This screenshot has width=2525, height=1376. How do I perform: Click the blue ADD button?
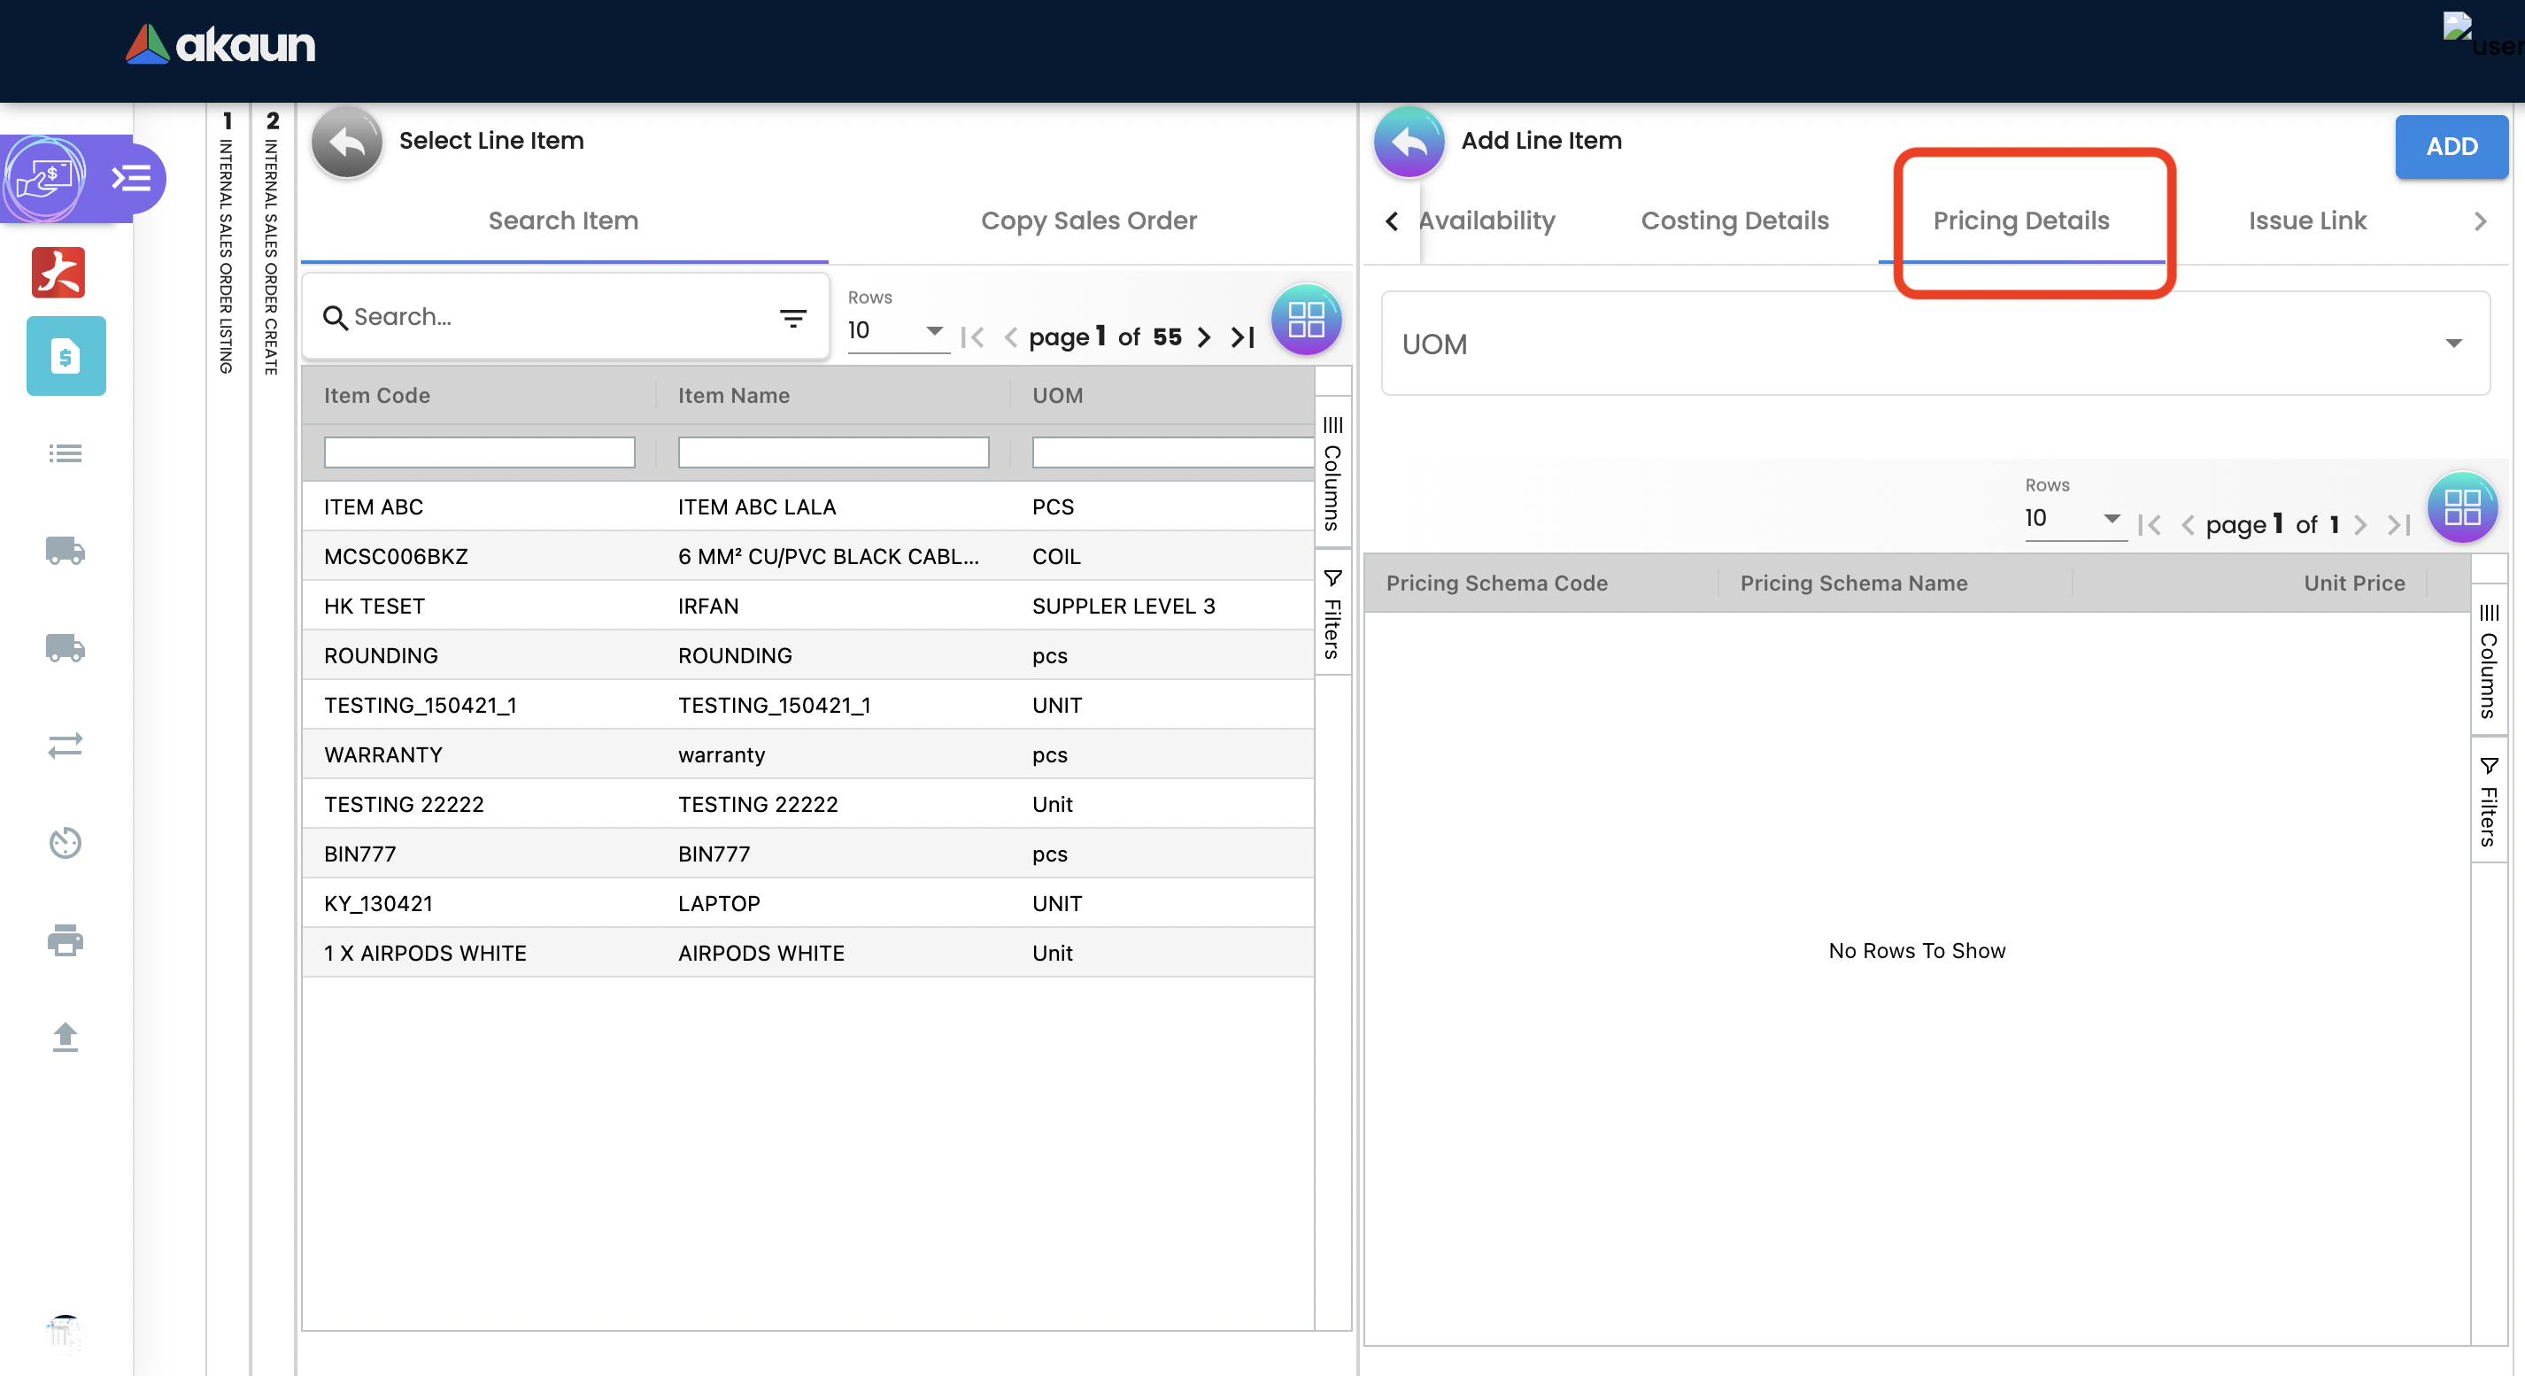(x=2451, y=147)
